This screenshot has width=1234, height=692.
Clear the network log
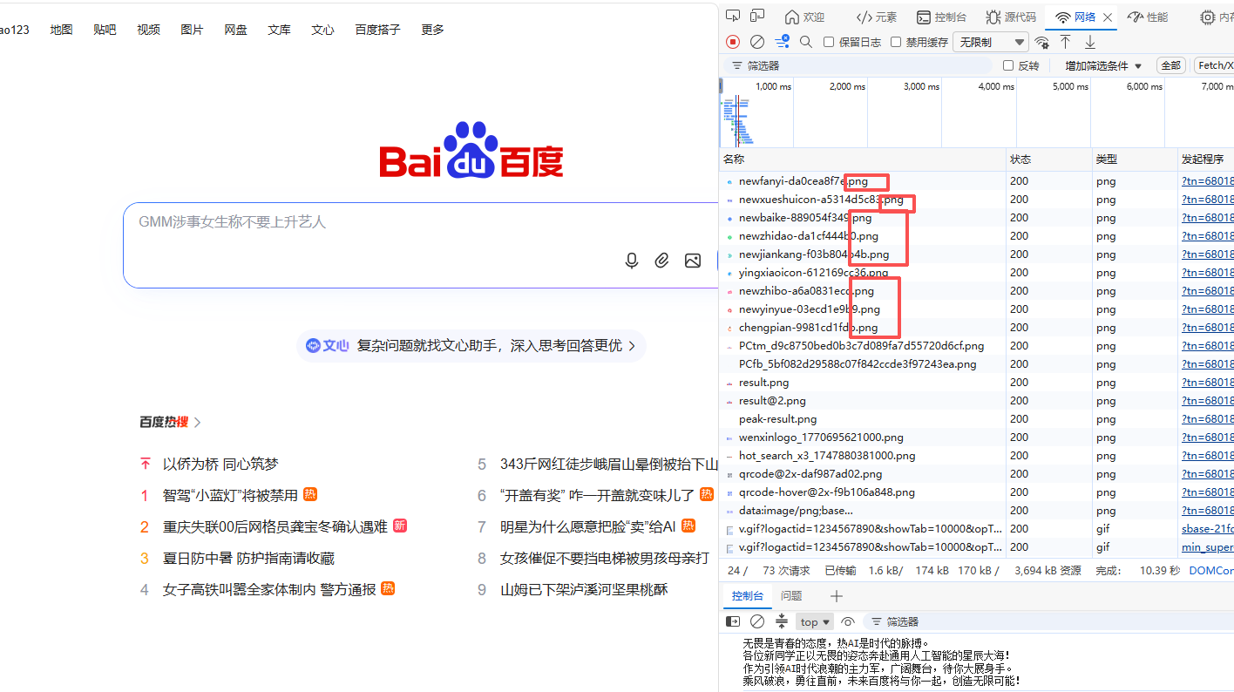click(x=757, y=42)
